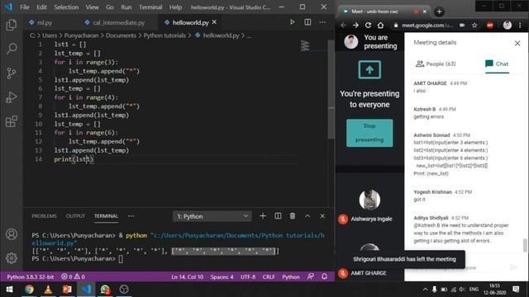Open the 1: Python terminal dropdown
The width and height of the screenshot is (529, 297).
[212, 216]
